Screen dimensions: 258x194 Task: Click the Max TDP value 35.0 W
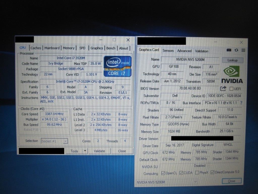95,63
